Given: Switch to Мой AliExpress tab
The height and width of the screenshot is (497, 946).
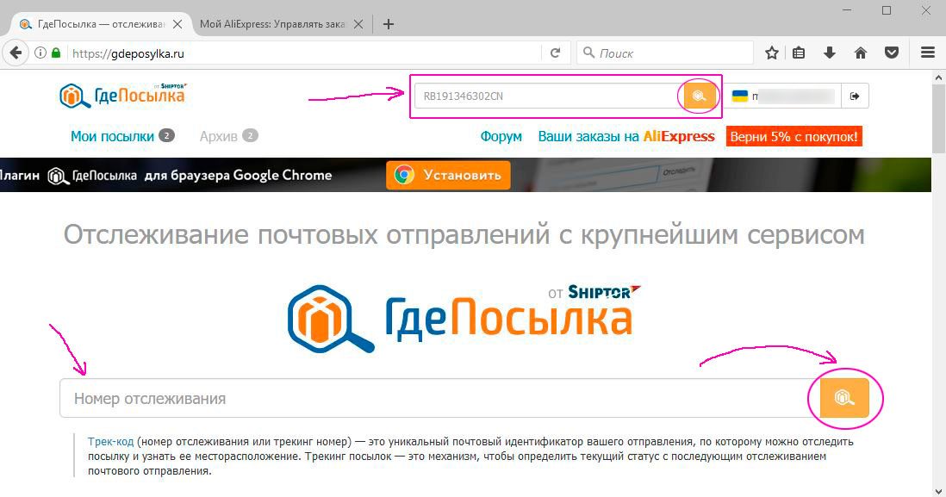Looking at the screenshot, I should pyautogui.click(x=273, y=24).
